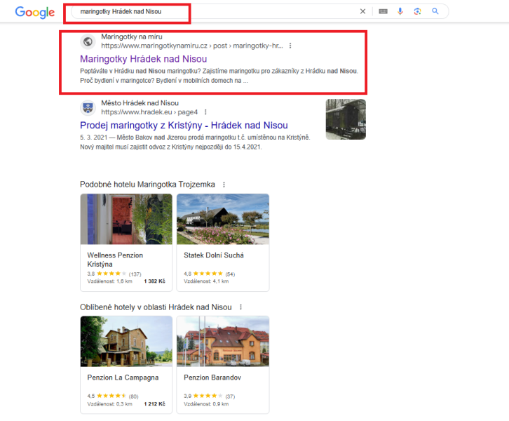This screenshot has height=421, width=509.
Task: Click the 1 382 Kč price
Action: pos(154,281)
